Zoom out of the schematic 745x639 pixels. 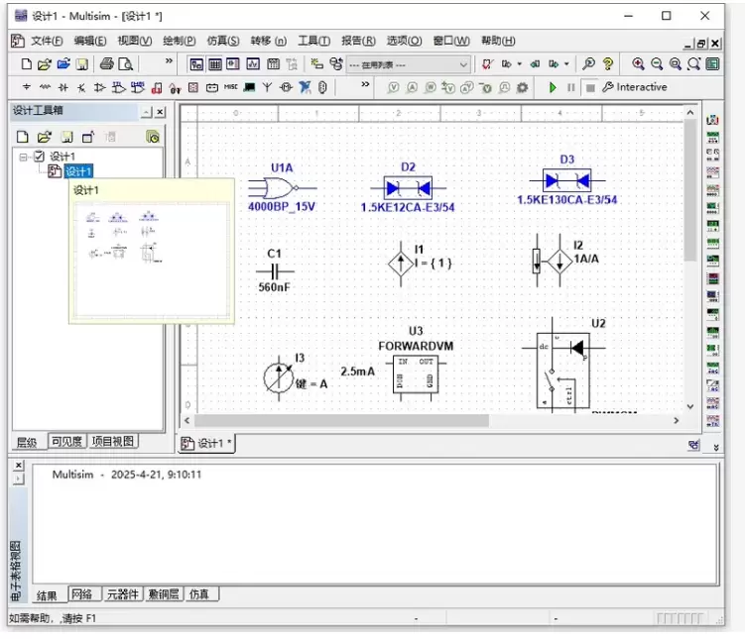pos(657,64)
